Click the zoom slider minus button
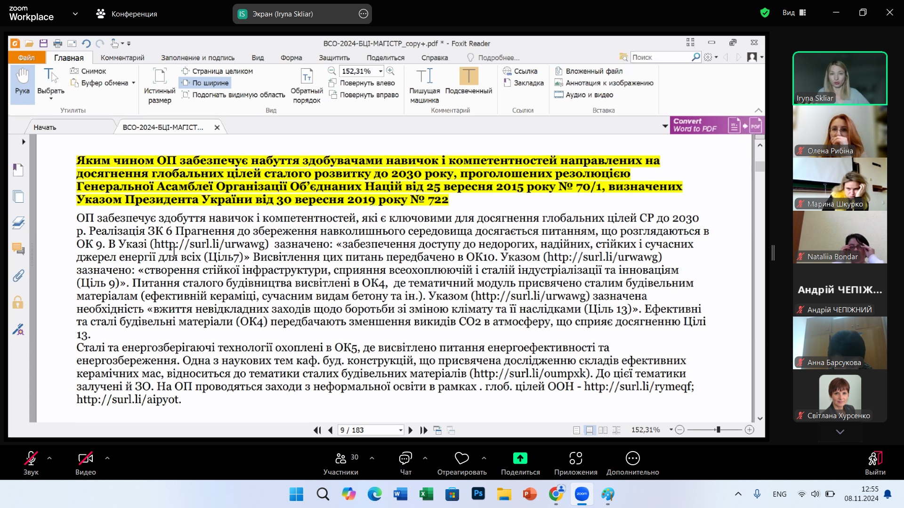 point(679,430)
